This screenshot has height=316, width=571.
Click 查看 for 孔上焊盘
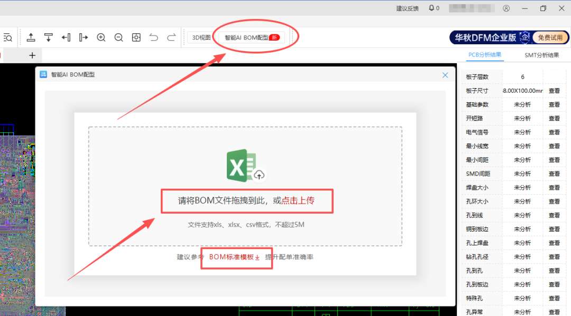coord(554,243)
